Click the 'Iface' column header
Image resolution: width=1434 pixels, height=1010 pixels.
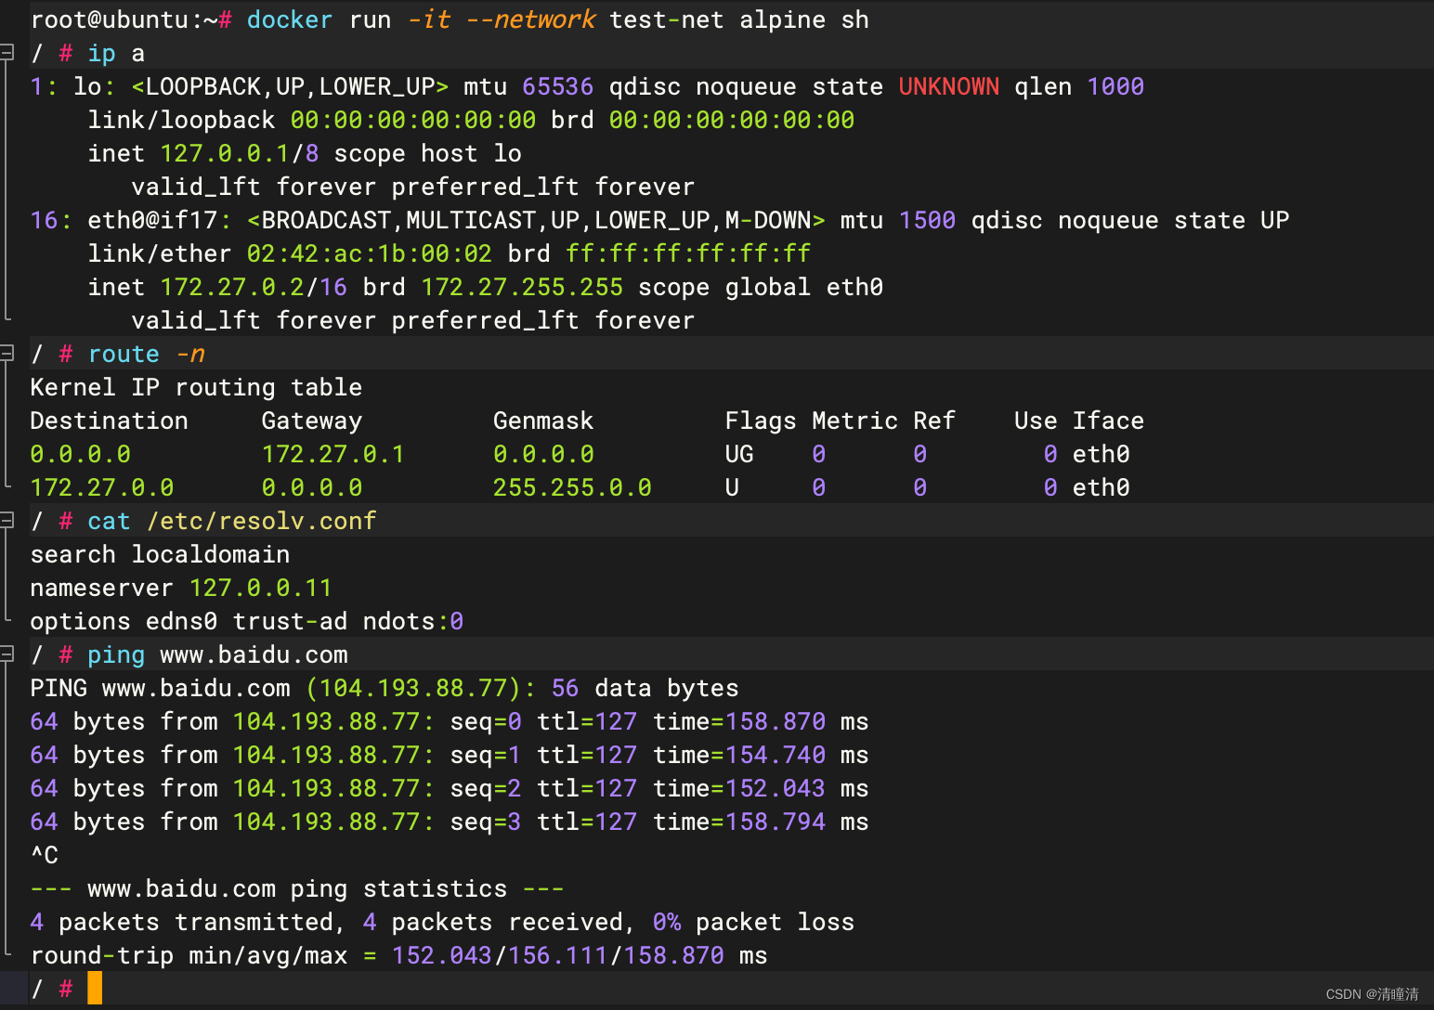1108,421
